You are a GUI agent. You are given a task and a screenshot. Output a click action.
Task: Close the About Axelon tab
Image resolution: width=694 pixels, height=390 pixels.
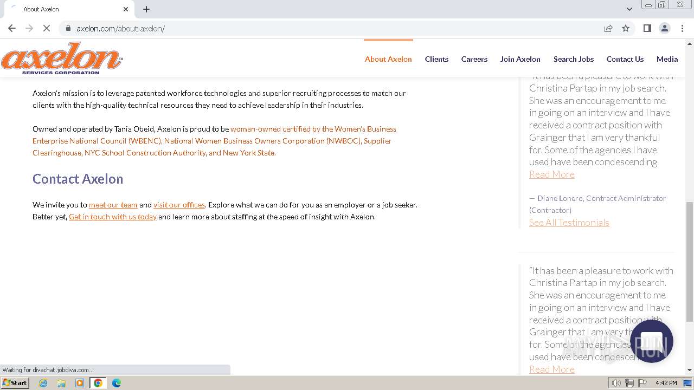[x=126, y=9]
